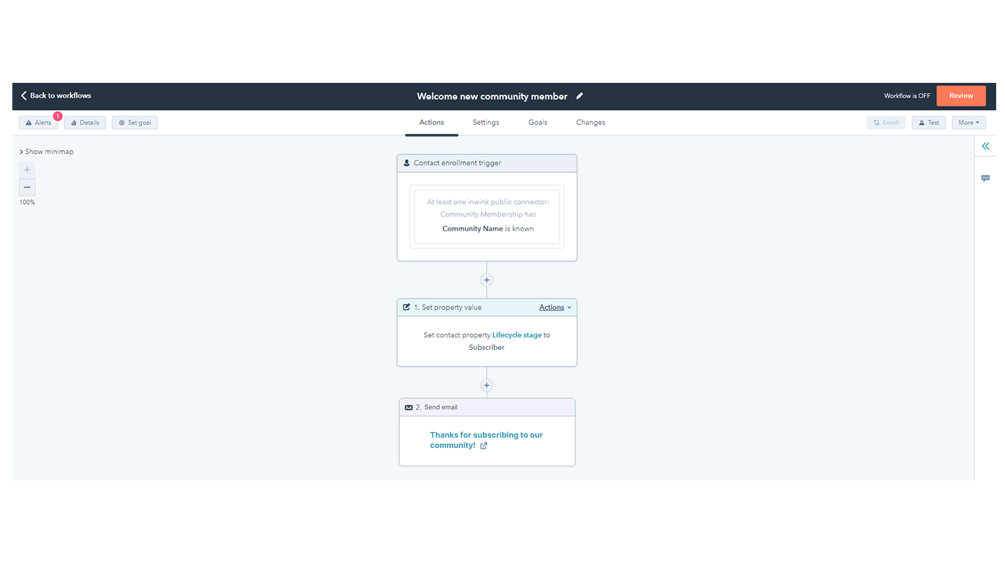Click the pencil icon to rename workflow

[x=579, y=95]
